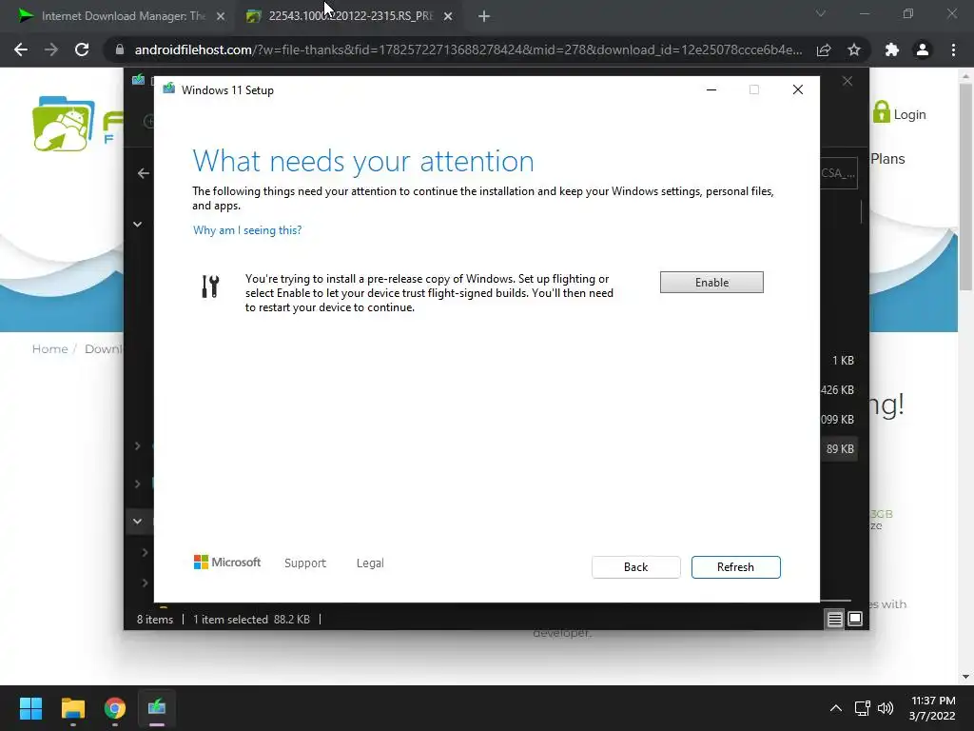The width and height of the screenshot is (974, 731).
Task: Click the padlock site info icon
Action: pyautogui.click(x=119, y=49)
